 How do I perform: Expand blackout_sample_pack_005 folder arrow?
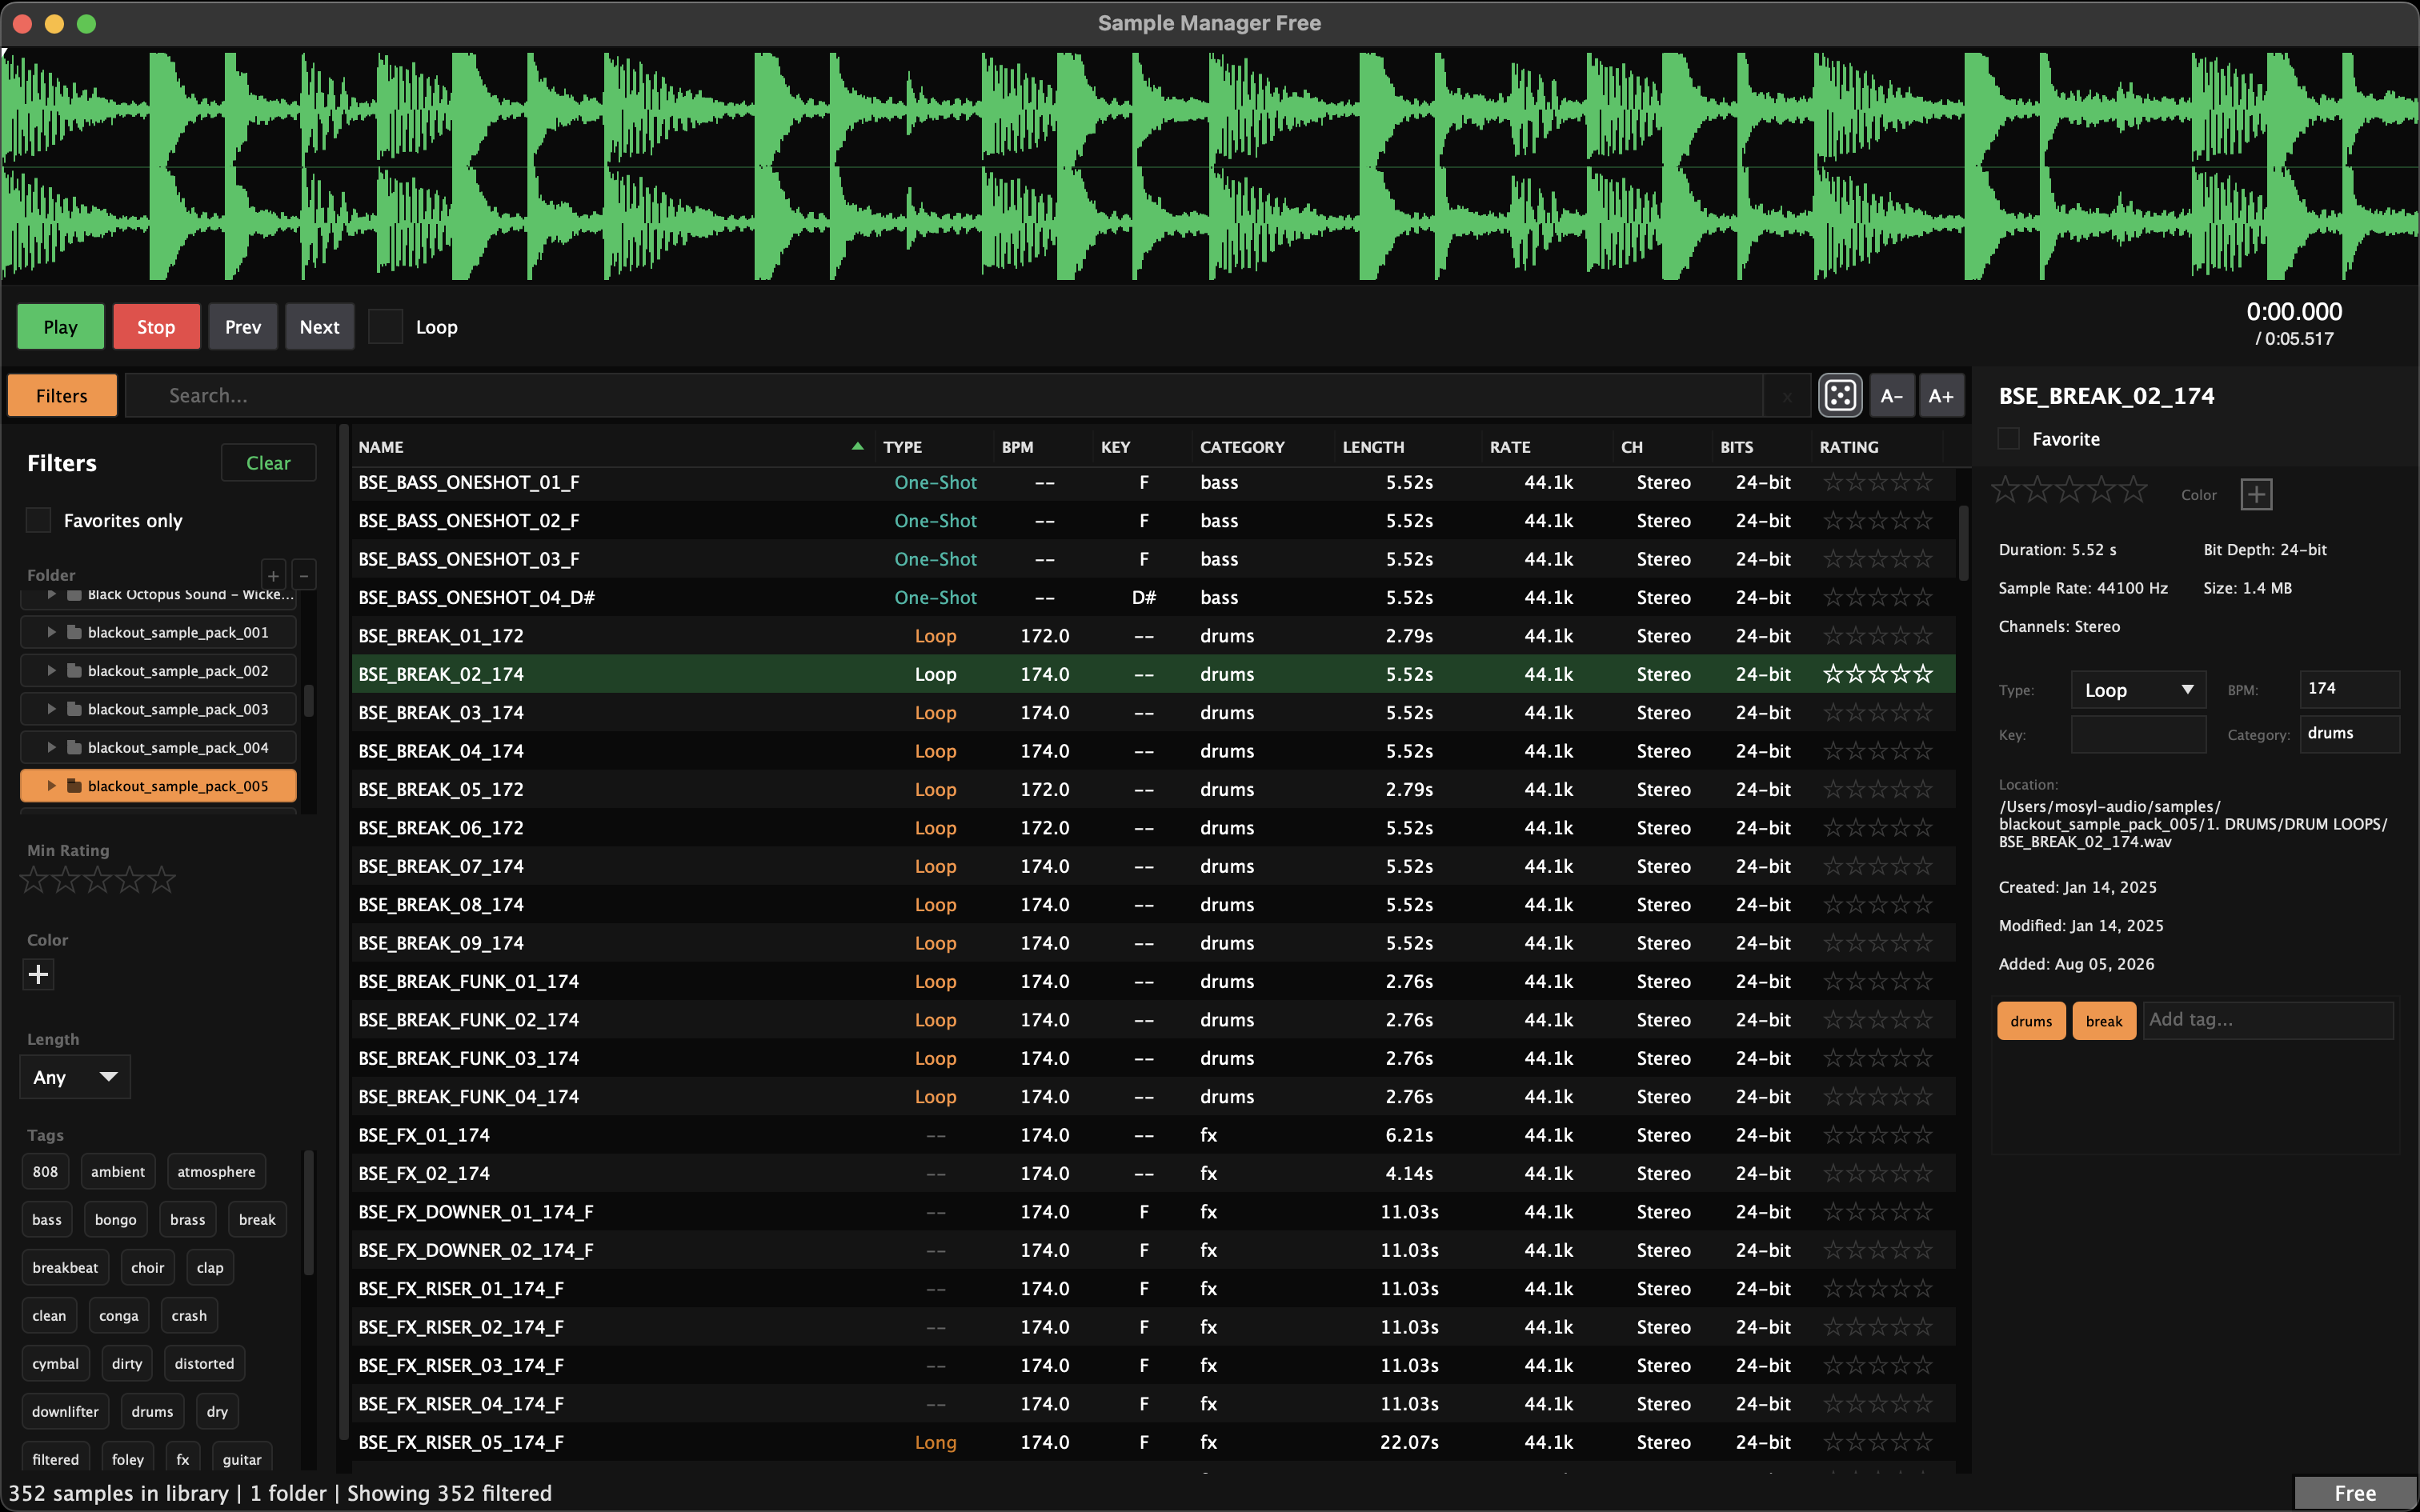click(51, 786)
